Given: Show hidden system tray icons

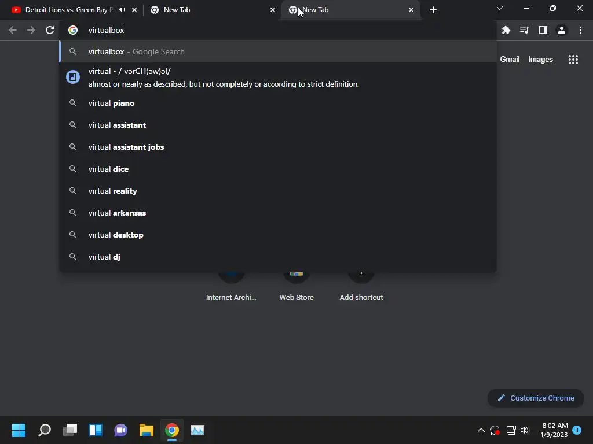Looking at the screenshot, I should pos(481,430).
